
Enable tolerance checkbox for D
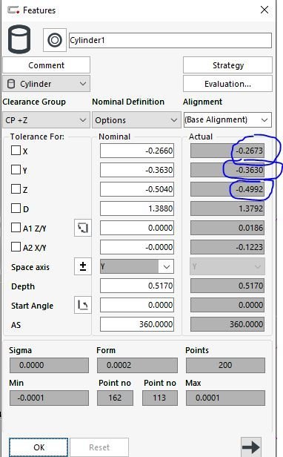(16, 208)
